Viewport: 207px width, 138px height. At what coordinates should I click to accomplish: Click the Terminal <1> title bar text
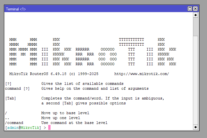16,9
